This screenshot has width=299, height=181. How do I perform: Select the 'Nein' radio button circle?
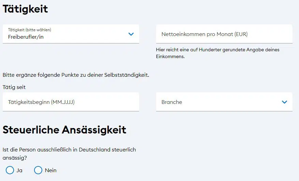click(x=38, y=170)
